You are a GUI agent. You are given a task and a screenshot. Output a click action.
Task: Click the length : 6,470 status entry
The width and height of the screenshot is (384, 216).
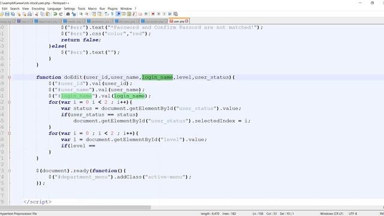click(x=210, y=214)
